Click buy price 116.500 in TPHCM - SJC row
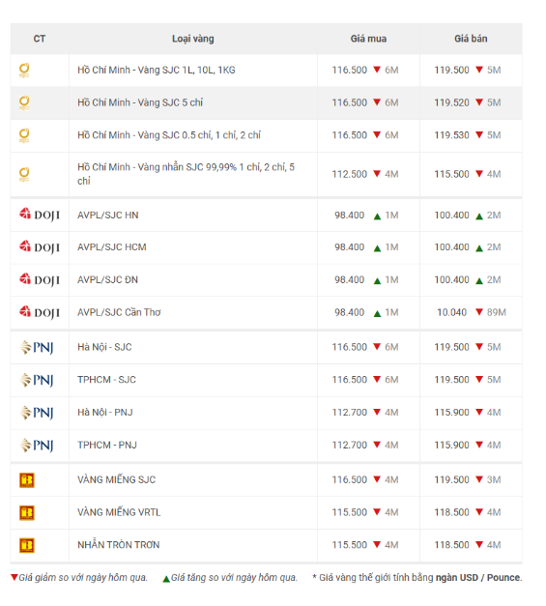Image resolution: width=546 pixels, height=606 pixels. 349,380
